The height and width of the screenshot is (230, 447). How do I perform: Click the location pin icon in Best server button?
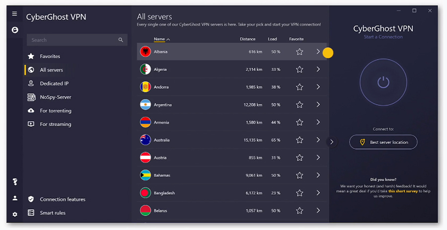click(363, 142)
